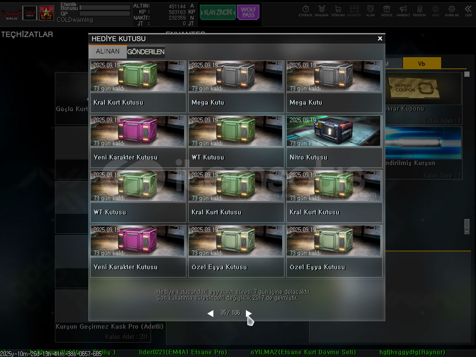Click the page counter 35/ 106

tap(230, 313)
